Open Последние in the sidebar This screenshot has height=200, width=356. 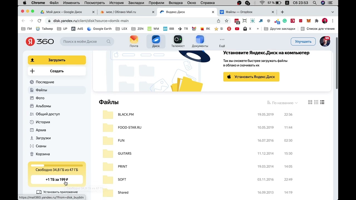[57, 82]
